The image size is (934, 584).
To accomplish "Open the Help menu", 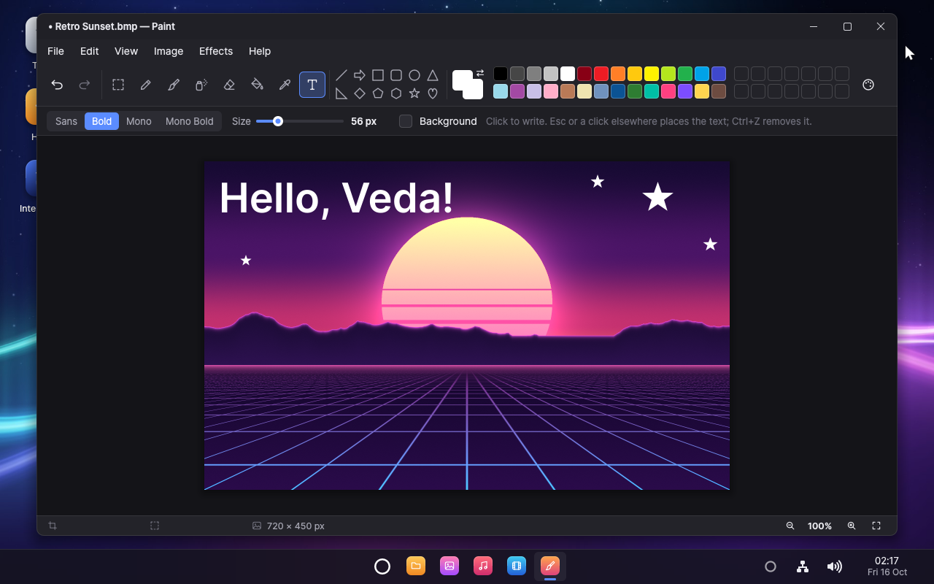I will coord(260,51).
